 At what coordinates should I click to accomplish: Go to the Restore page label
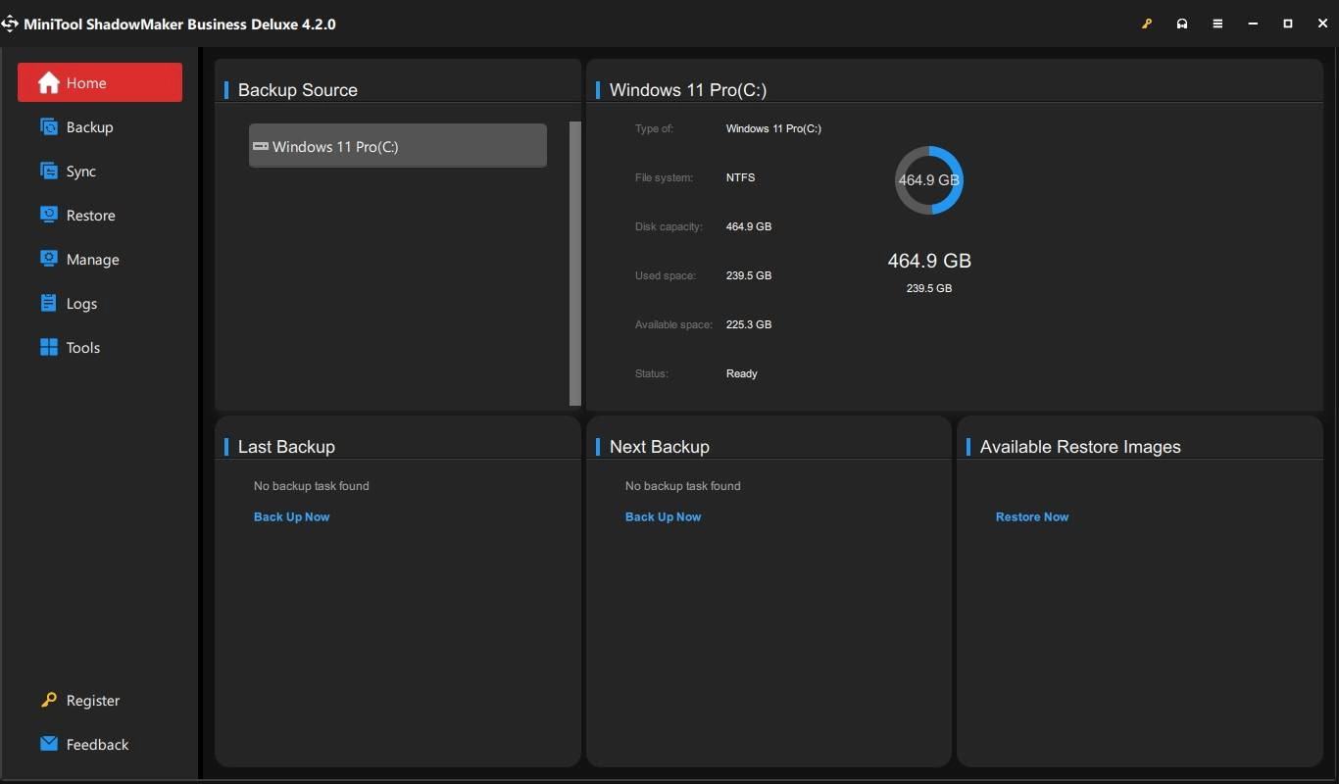[91, 216]
